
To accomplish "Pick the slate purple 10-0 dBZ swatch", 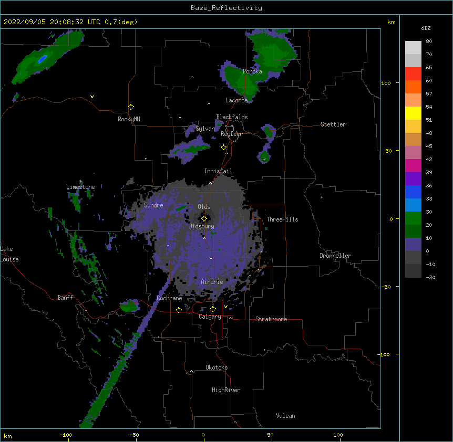I will (x=413, y=245).
